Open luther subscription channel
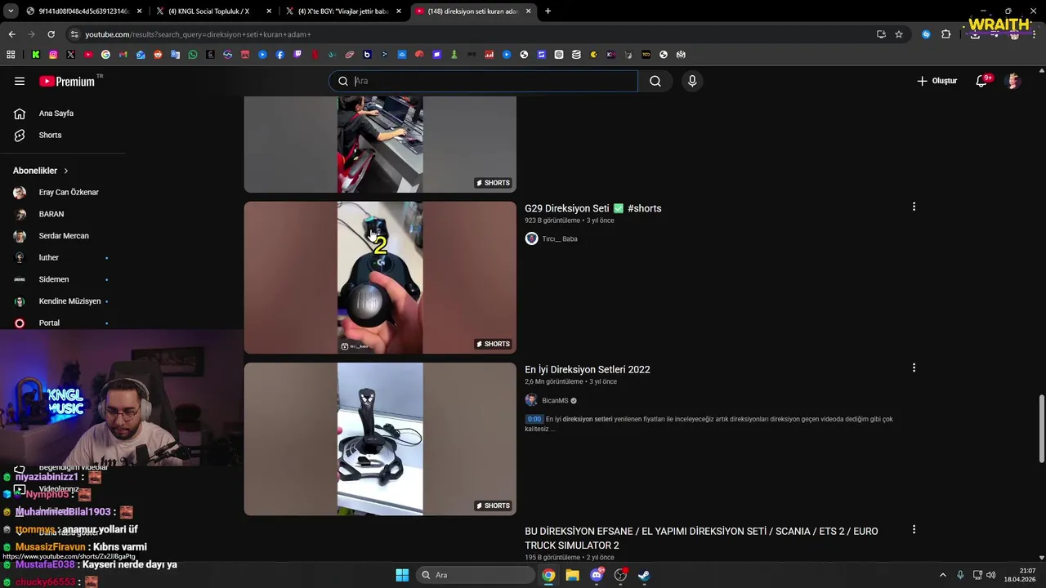The image size is (1046, 588). point(49,257)
